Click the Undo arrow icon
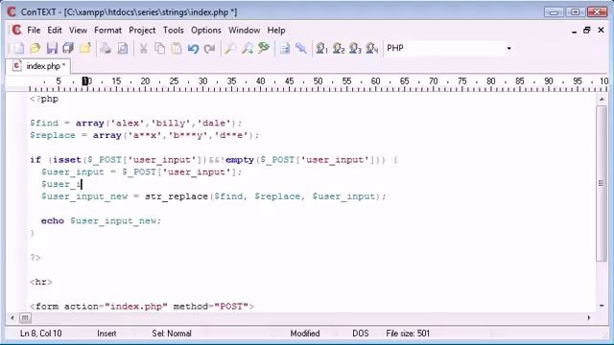This screenshot has width=614, height=345. click(x=193, y=48)
